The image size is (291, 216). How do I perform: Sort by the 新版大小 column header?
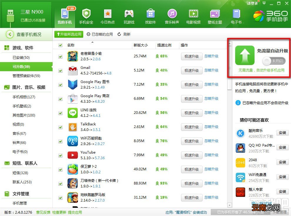click(x=141, y=45)
